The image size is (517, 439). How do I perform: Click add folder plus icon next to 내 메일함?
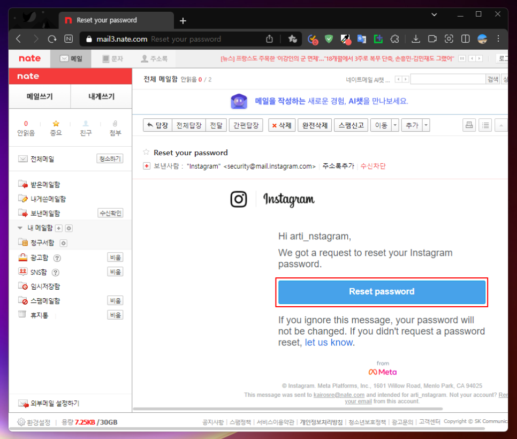(x=59, y=228)
